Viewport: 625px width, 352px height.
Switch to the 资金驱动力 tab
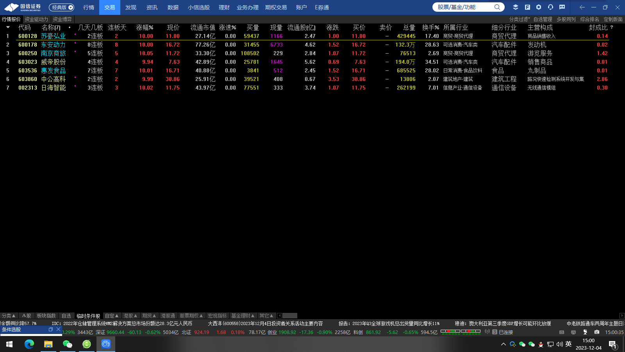tap(36, 19)
